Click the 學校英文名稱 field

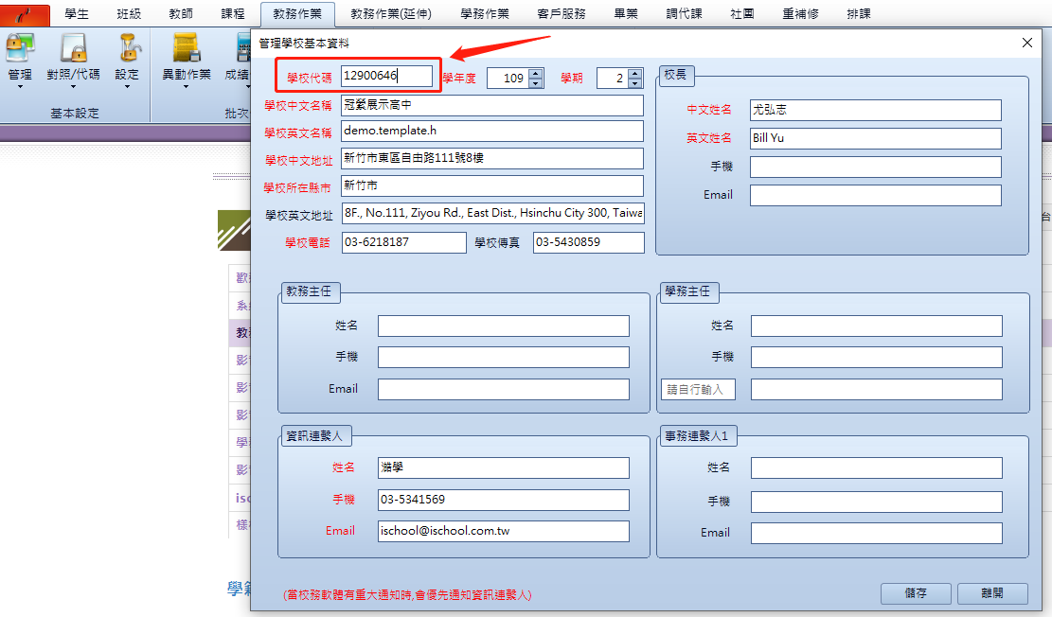(x=491, y=131)
